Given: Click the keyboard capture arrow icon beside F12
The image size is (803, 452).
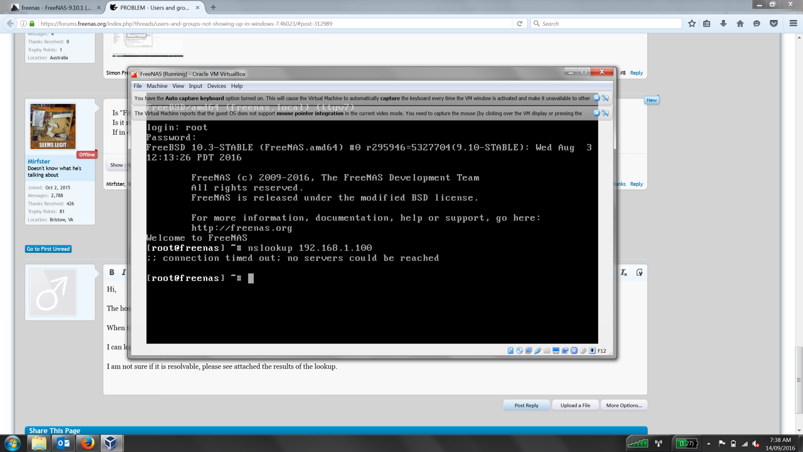Looking at the screenshot, I should (x=592, y=351).
